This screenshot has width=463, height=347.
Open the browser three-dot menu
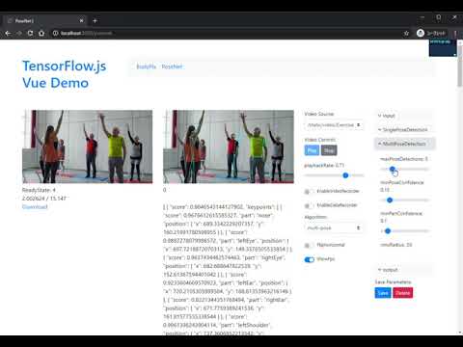(x=455, y=33)
